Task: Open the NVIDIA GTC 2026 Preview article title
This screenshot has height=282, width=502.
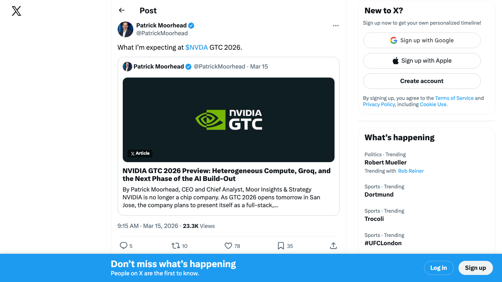Action: point(226,175)
